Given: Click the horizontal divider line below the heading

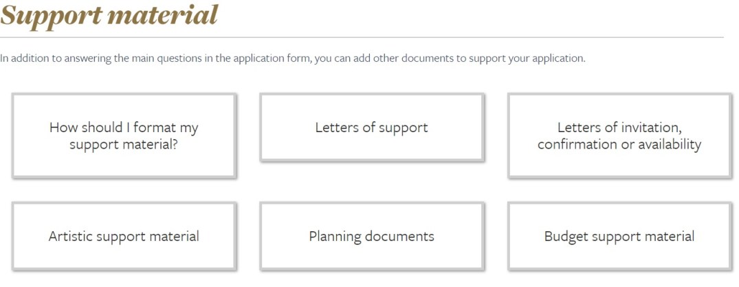Looking at the screenshot, I should [362, 37].
